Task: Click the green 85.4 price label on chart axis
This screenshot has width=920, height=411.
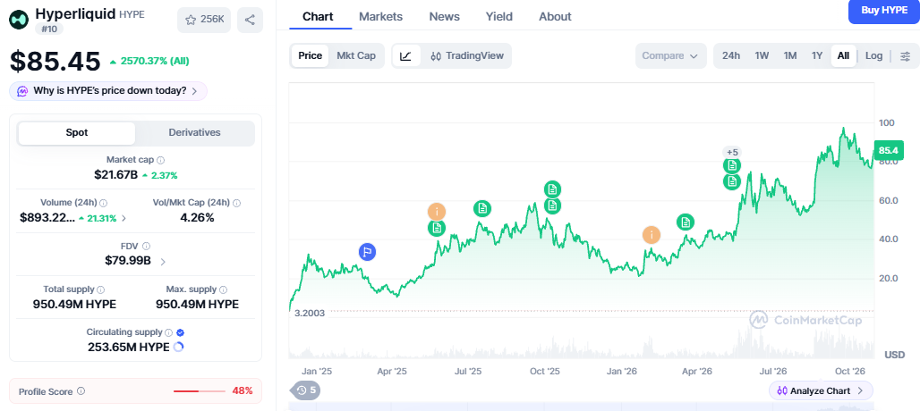Action: coord(889,150)
